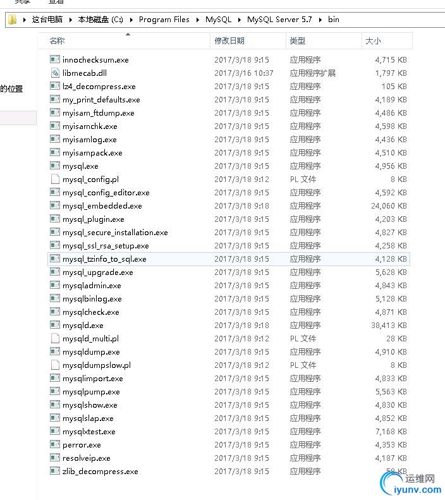Click the 24,060 KB size cell
The image size is (445, 500).
point(389,205)
